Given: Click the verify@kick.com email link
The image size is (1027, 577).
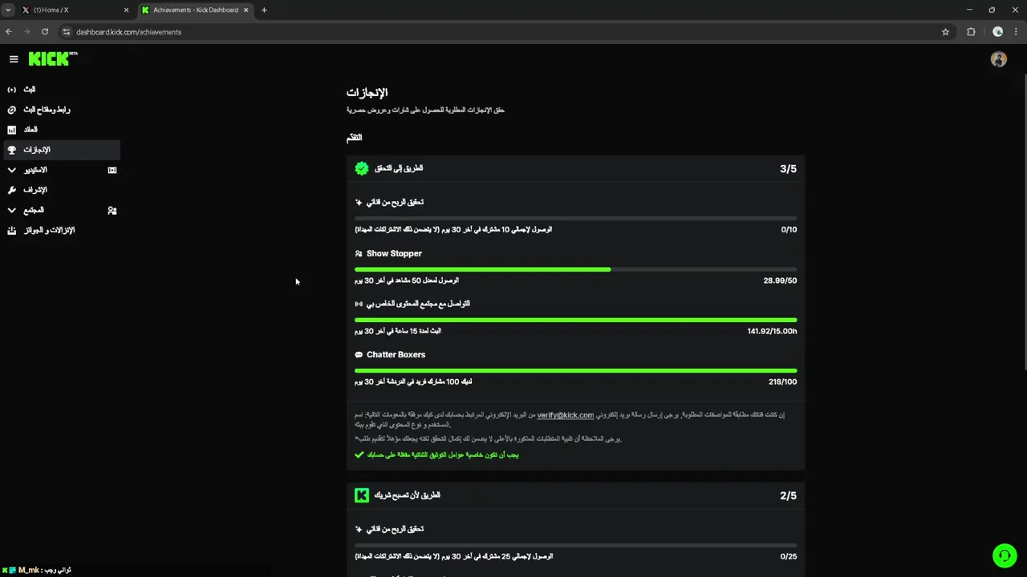Looking at the screenshot, I should (x=565, y=415).
